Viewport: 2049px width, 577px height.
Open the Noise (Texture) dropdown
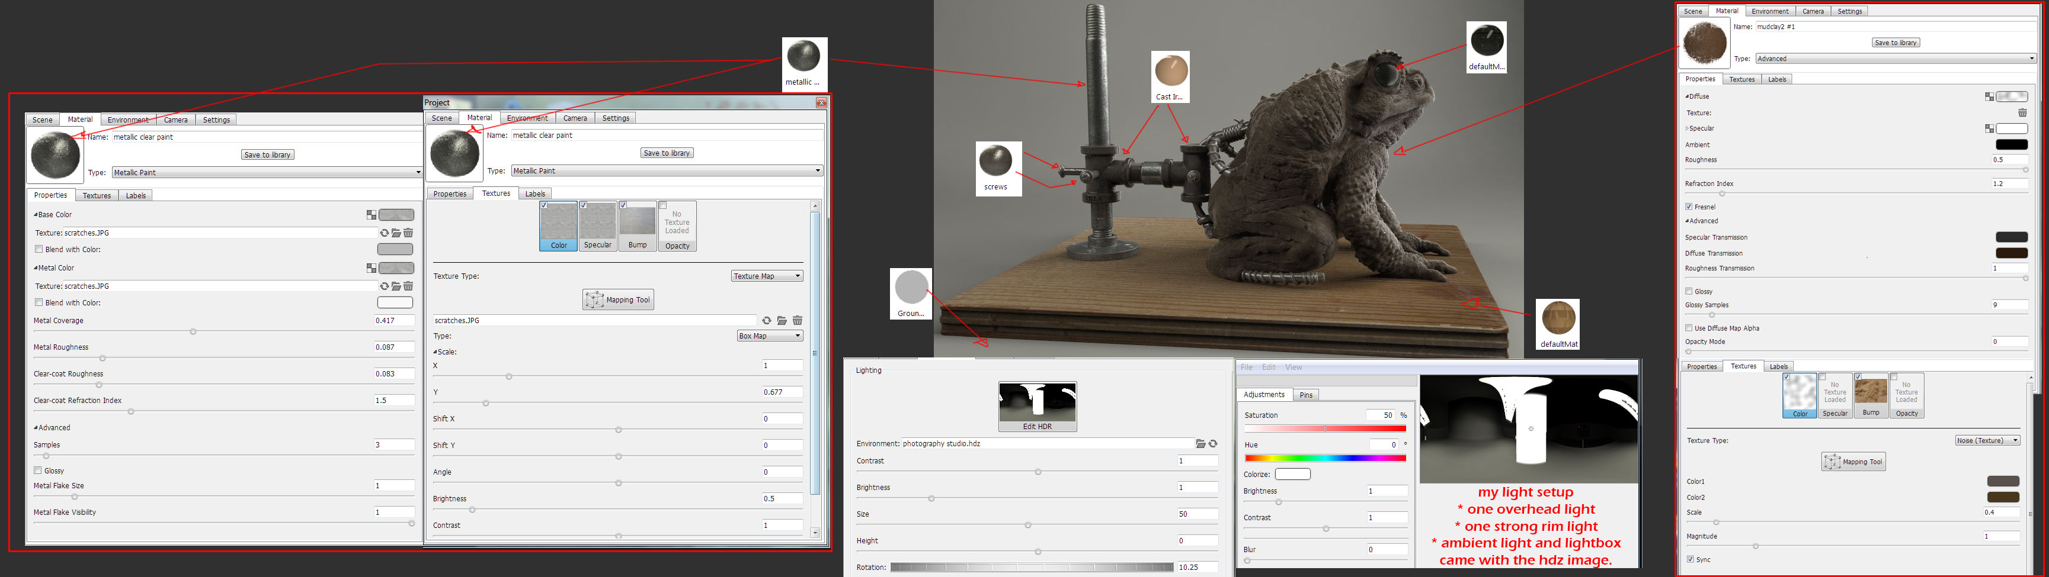tap(1988, 440)
